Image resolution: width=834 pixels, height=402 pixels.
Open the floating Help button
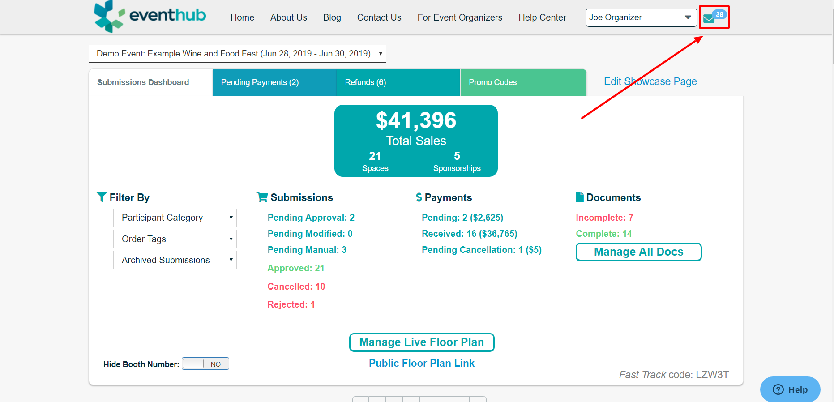[790, 389]
